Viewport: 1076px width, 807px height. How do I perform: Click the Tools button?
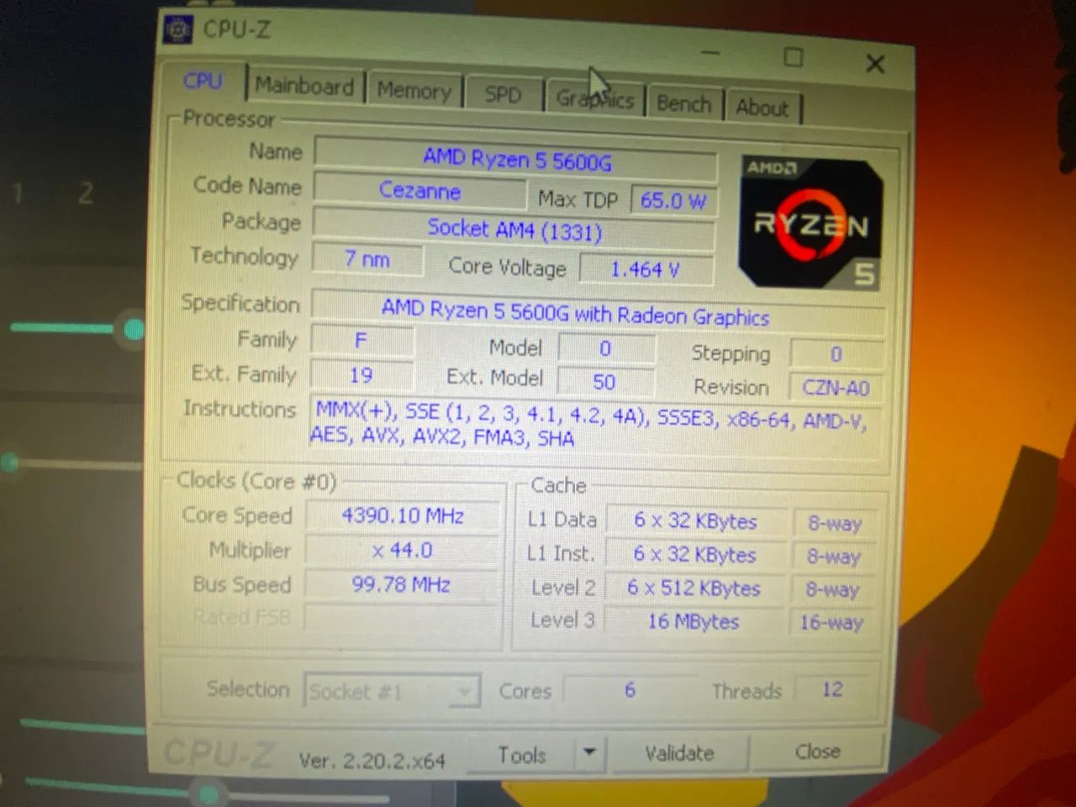click(521, 754)
